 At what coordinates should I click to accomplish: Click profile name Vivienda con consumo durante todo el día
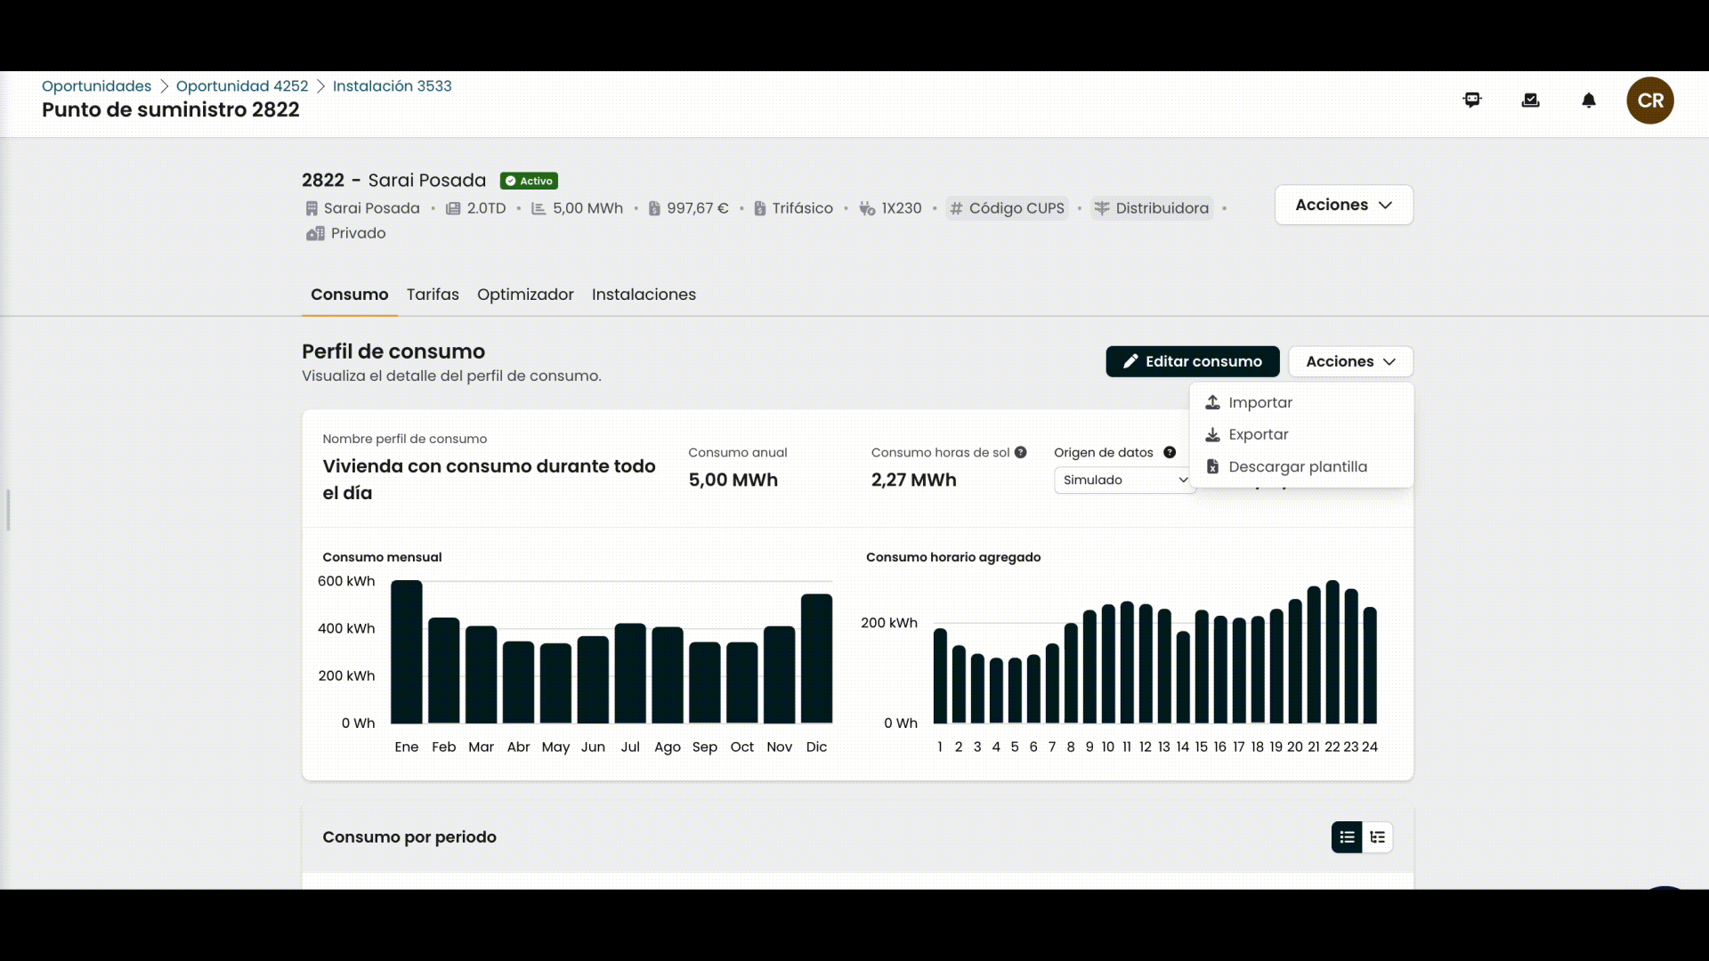[490, 480]
